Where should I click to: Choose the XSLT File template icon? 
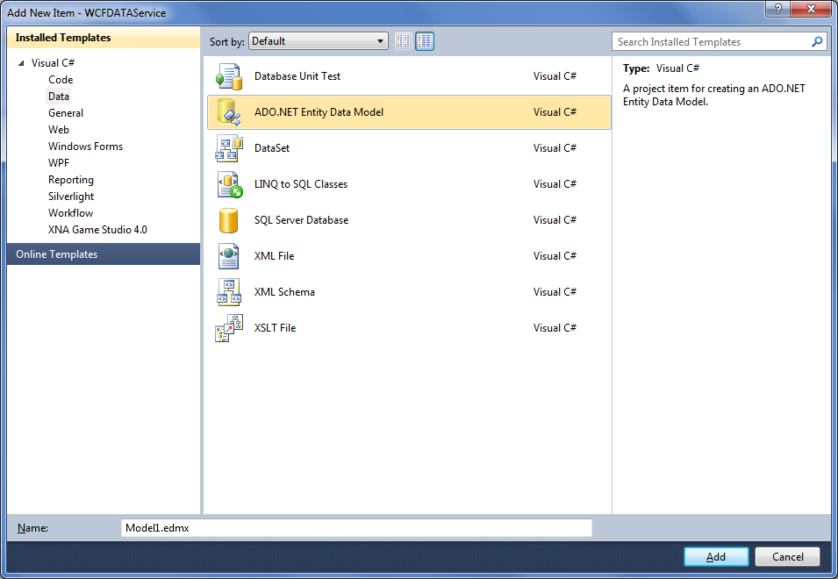[x=228, y=328]
